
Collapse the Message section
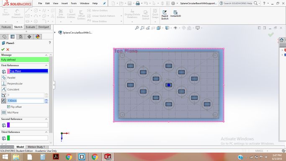pos(46,55)
